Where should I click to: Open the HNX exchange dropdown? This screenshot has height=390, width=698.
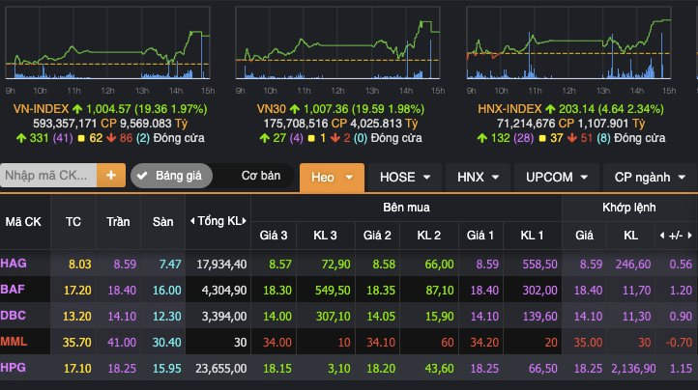[477, 177]
